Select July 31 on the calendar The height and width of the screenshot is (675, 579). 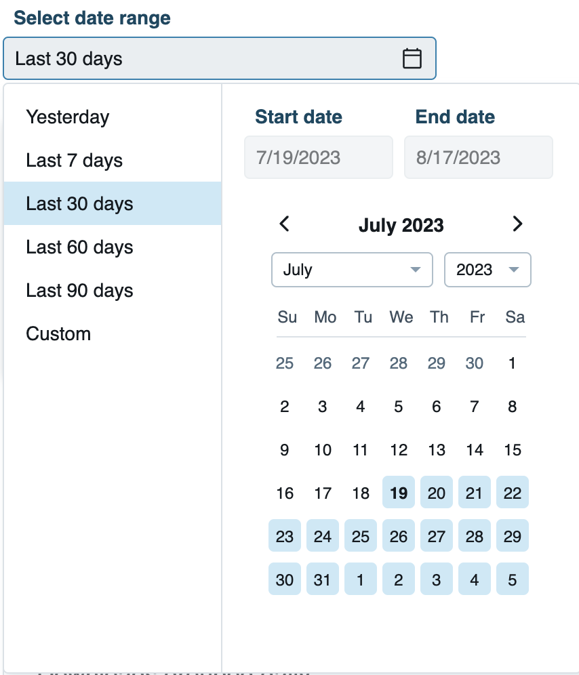pyautogui.click(x=322, y=579)
